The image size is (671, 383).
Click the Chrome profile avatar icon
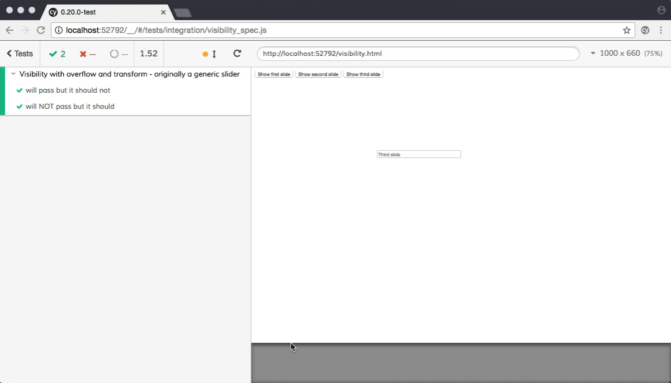661,10
